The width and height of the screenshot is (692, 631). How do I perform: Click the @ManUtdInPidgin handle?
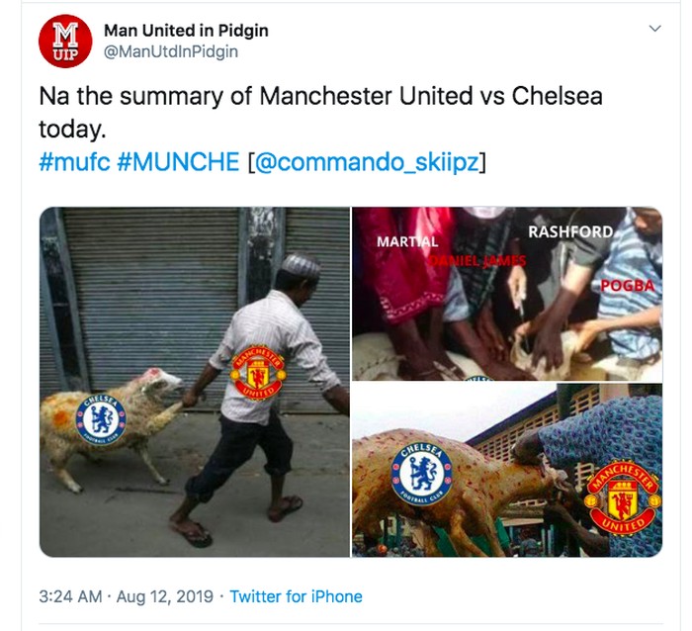point(171,51)
